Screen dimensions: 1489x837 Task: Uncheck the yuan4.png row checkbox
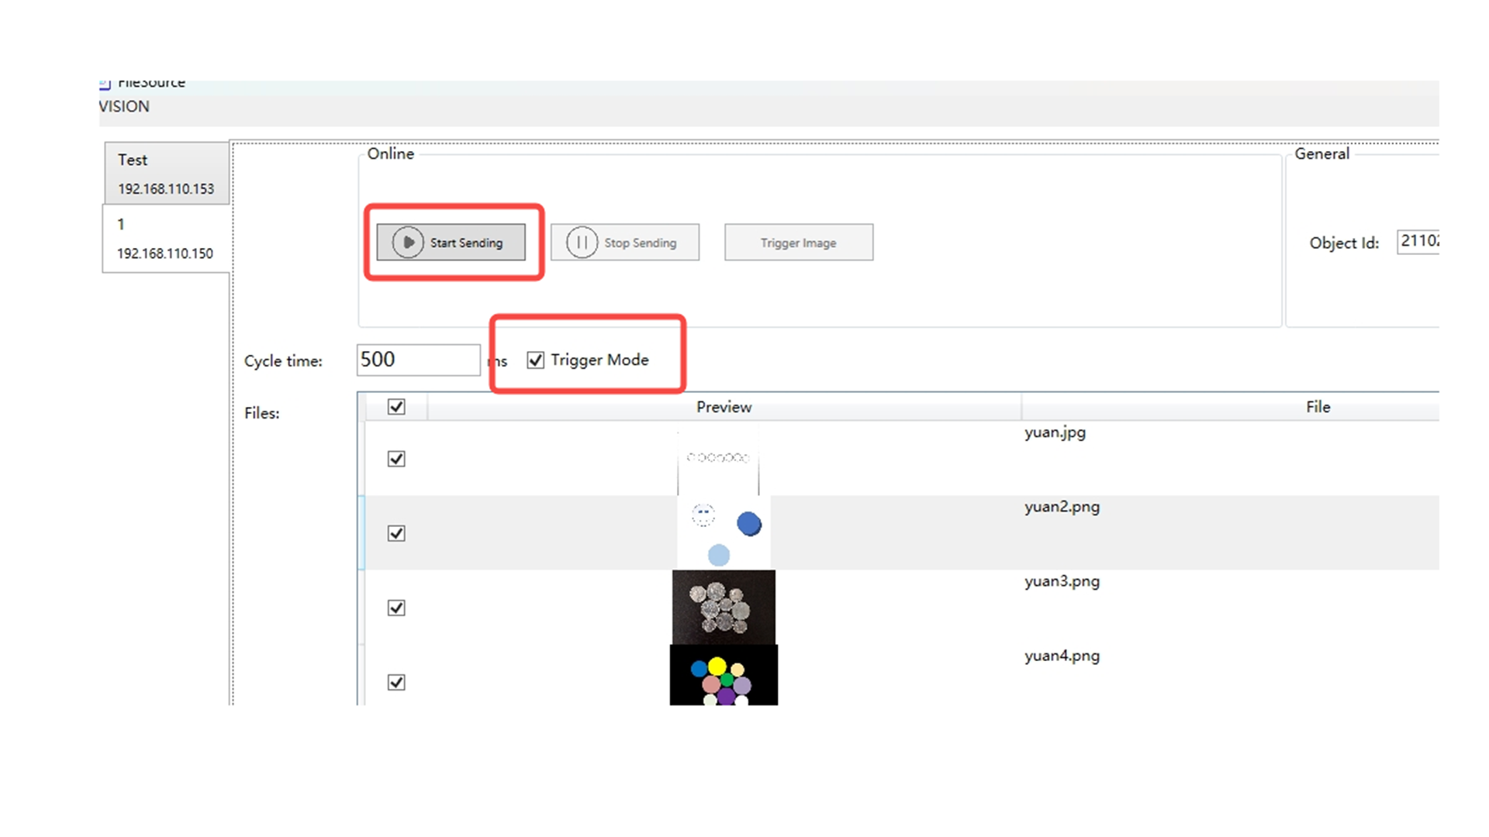tap(396, 682)
